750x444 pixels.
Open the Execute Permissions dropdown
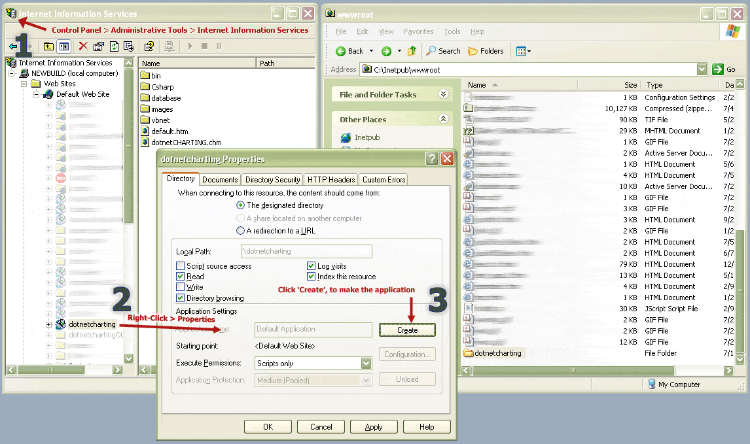366,363
